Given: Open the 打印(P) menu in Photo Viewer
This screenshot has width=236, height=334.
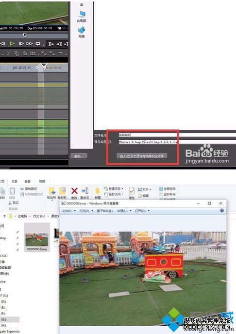Looking at the screenshot, I should click(86, 211).
